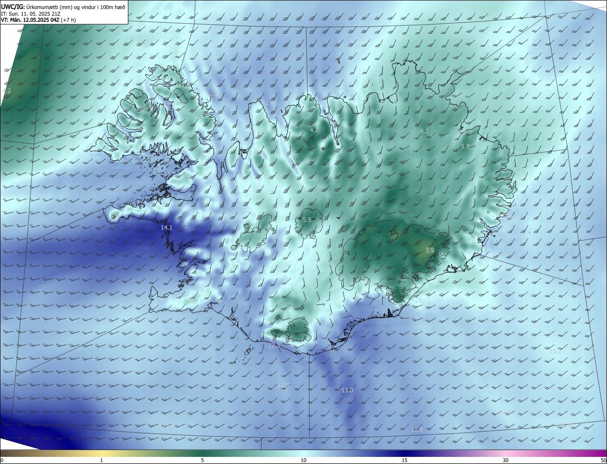Click the 5 tick label on color scale
This screenshot has width=607, height=464.
[x=202, y=460]
